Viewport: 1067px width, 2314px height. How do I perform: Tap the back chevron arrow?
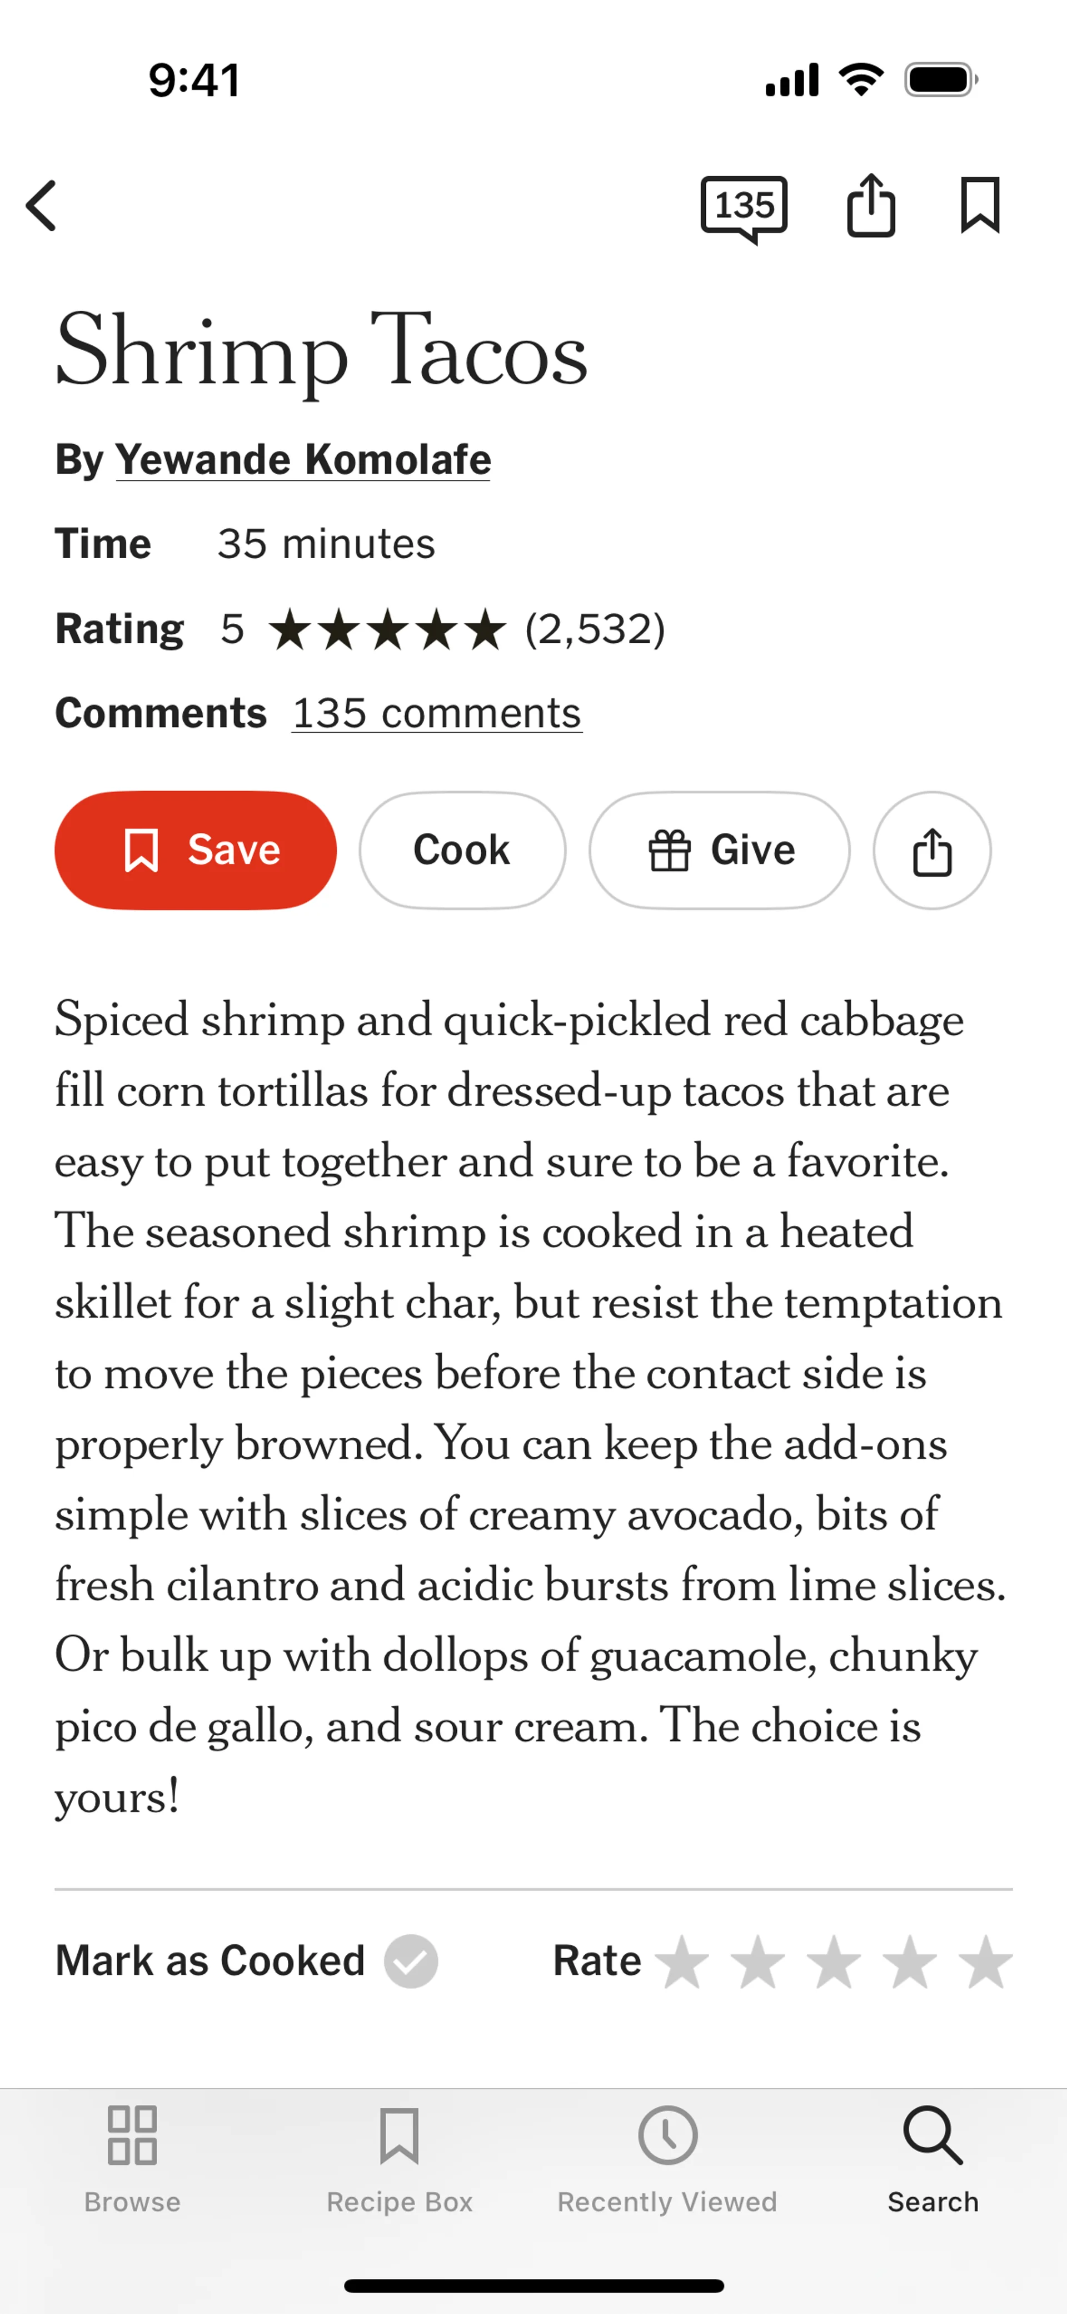pyautogui.click(x=42, y=206)
